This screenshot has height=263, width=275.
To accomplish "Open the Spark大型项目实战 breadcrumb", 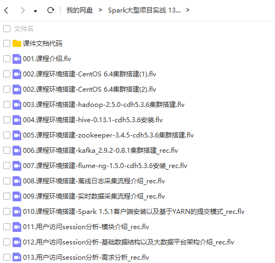I will coord(144,10).
